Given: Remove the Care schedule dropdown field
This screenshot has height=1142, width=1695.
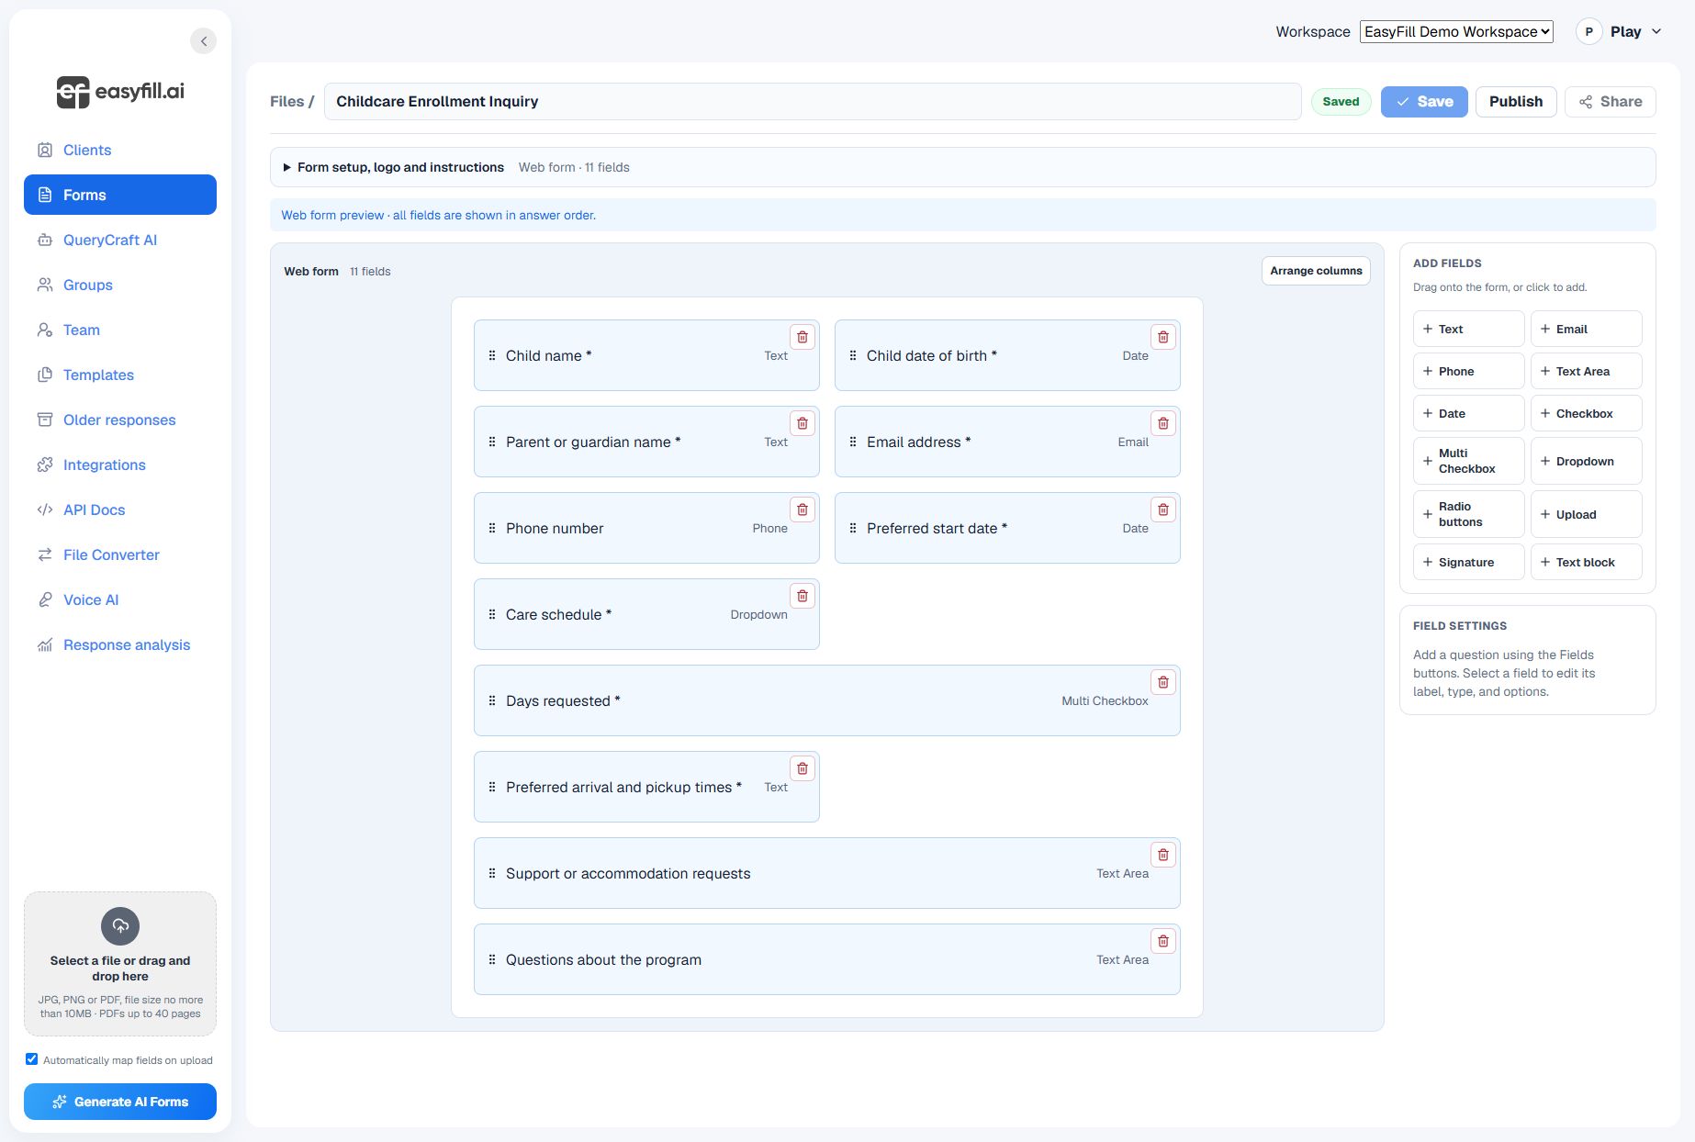Looking at the screenshot, I should pos(803,596).
